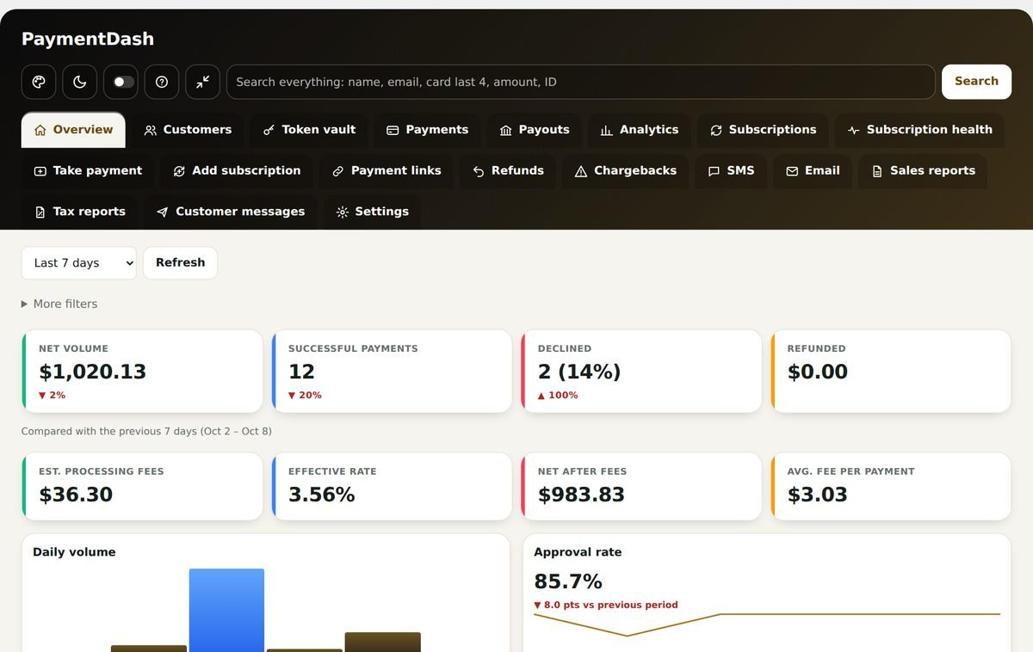Click the Search button
Image resolution: width=1033 pixels, height=652 pixels.
[976, 82]
